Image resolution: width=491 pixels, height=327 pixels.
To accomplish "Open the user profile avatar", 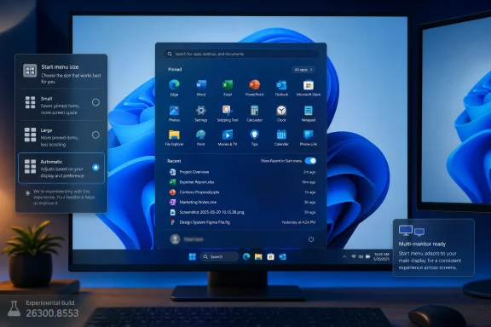I will pyautogui.click(x=175, y=239).
